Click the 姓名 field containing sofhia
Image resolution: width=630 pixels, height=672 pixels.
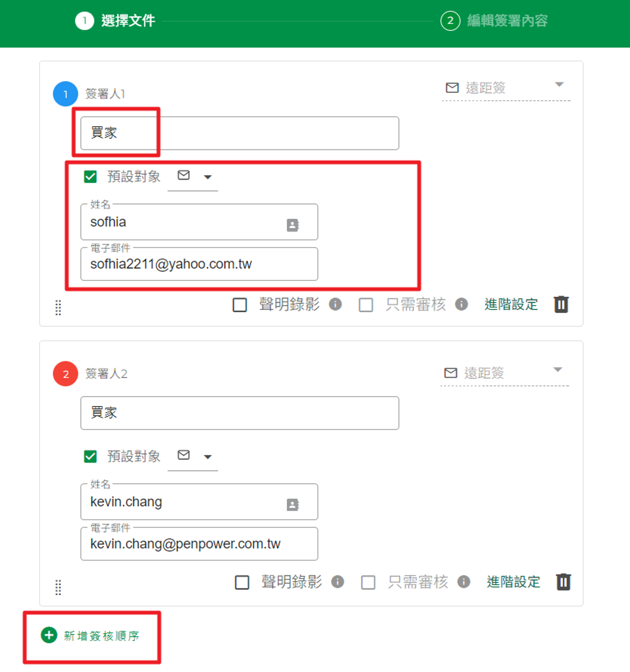click(x=199, y=222)
